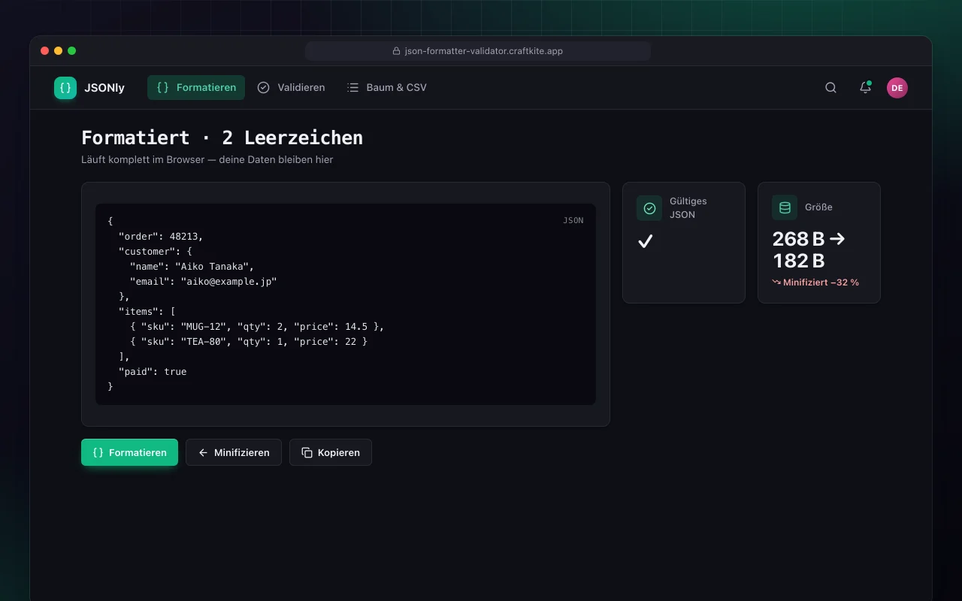Click the JSONly brand name
This screenshot has height=601, width=962.
tap(104, 88)
